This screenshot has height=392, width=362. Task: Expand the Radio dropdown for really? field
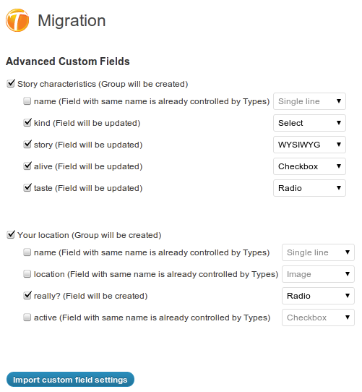[x=318, y=296]
